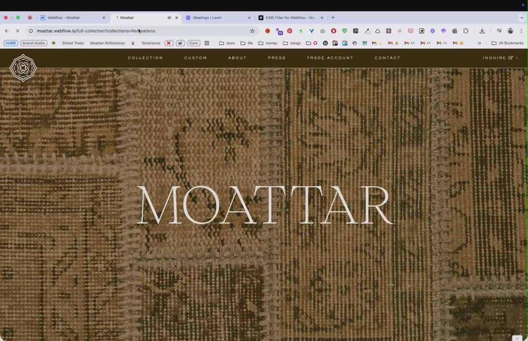Click the clapperboard extension icon

(455, 31)
